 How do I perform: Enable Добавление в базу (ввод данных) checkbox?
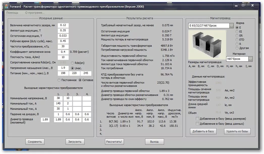[197, 124]
